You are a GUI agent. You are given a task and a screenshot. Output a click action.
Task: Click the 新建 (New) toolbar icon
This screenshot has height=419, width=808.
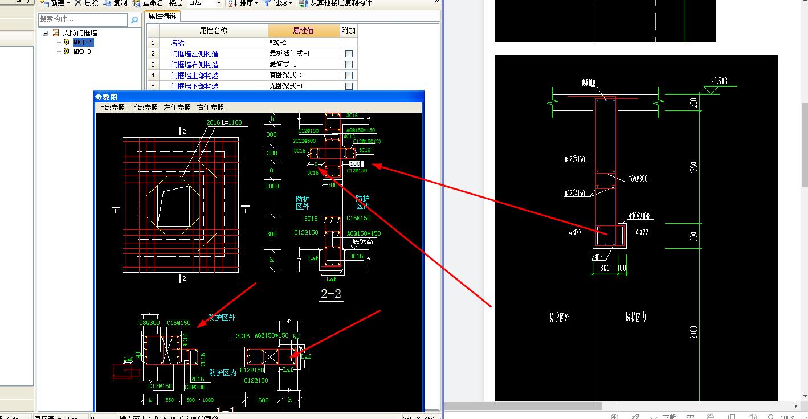tap(44, 3)
